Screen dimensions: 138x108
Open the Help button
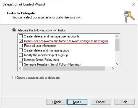(124, 102)
